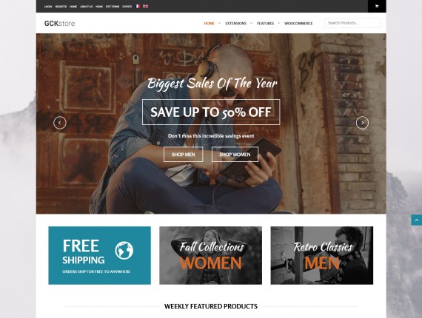Go to previous slide with left arrow

click(60, 123)
